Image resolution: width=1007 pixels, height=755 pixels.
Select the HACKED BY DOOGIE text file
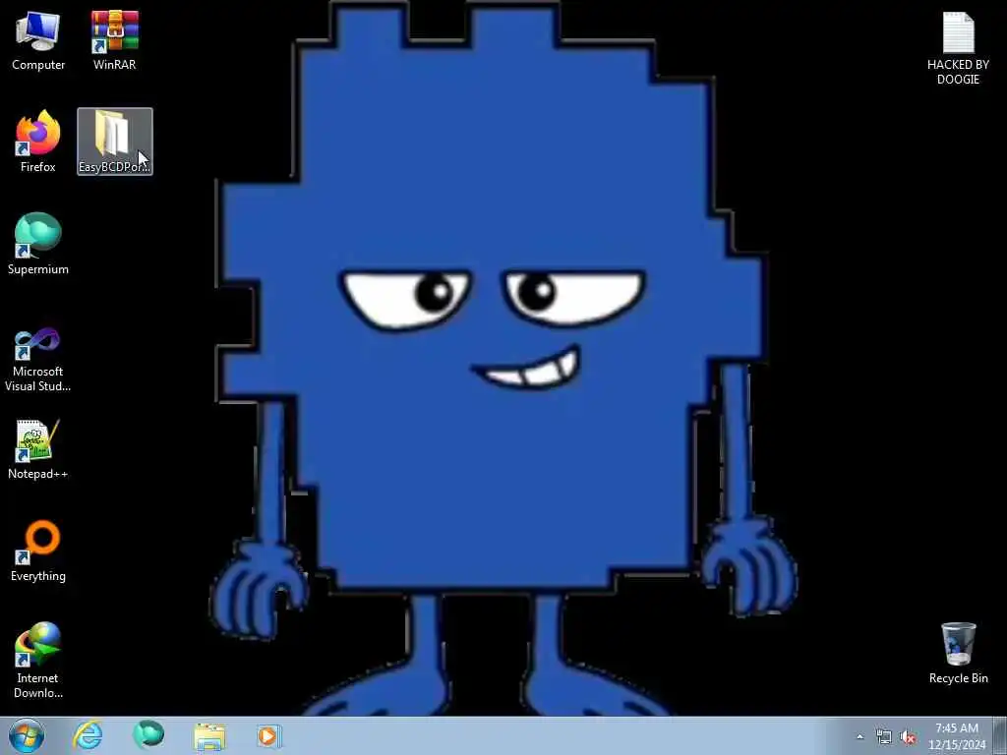(x=958, y=48)
